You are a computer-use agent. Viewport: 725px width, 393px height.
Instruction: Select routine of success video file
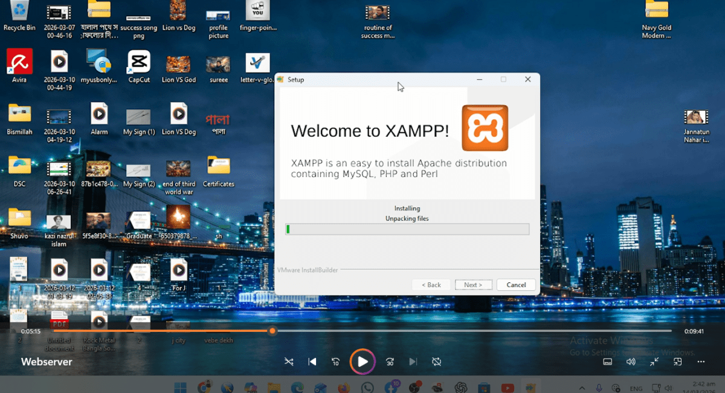(378, 22)
